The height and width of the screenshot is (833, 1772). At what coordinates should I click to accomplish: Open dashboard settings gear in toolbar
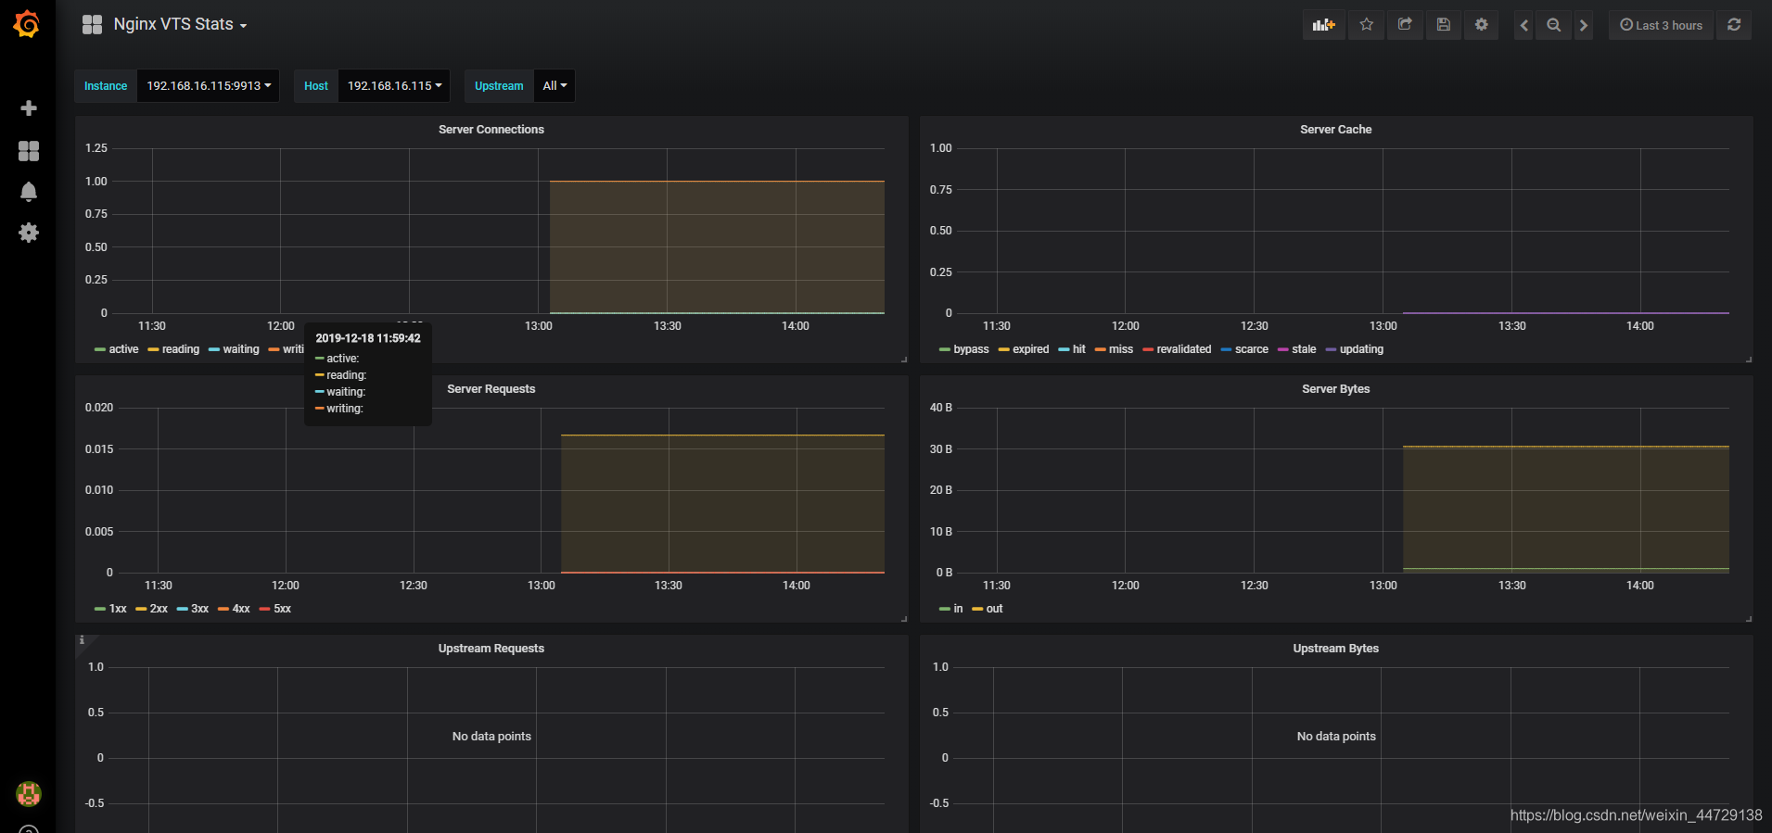(1482, 25)
